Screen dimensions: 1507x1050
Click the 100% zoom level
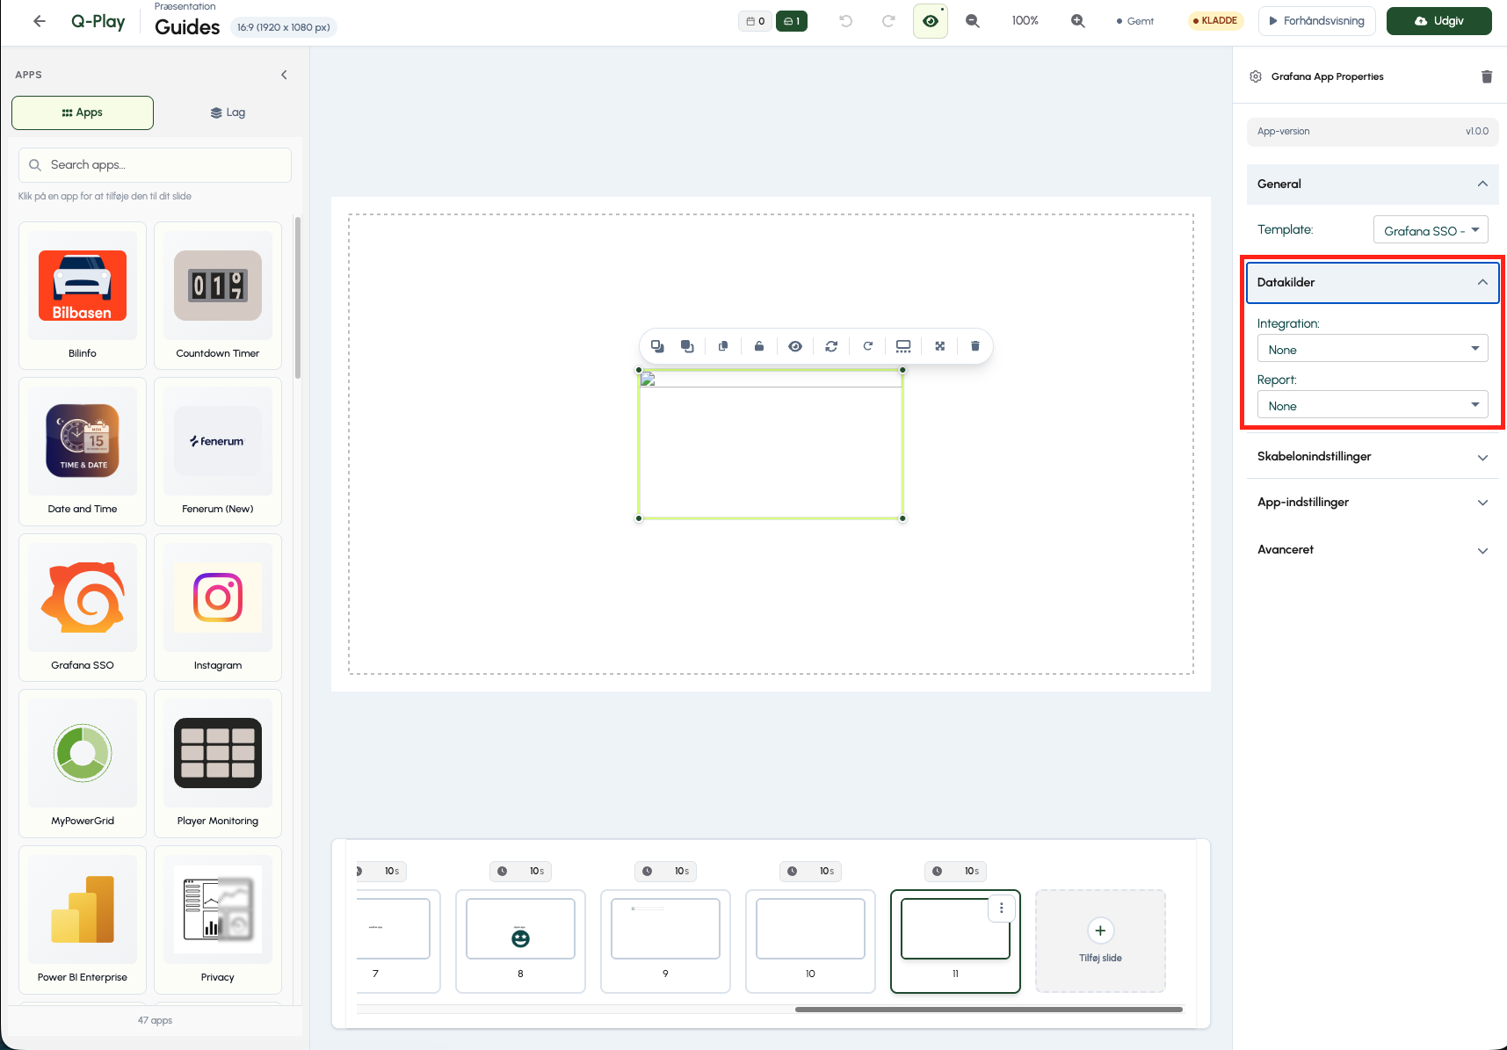[1025, 21]
